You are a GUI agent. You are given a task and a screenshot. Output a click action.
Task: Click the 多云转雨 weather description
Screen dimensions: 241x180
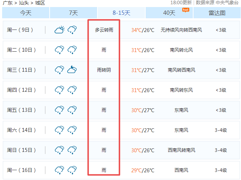click(x=104, y=30)
